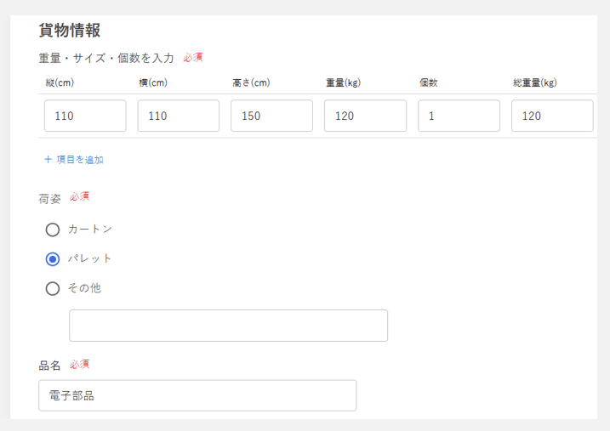The image size is (610, 431).
Task: Select the カートン radio button
Action: point(53,230)
